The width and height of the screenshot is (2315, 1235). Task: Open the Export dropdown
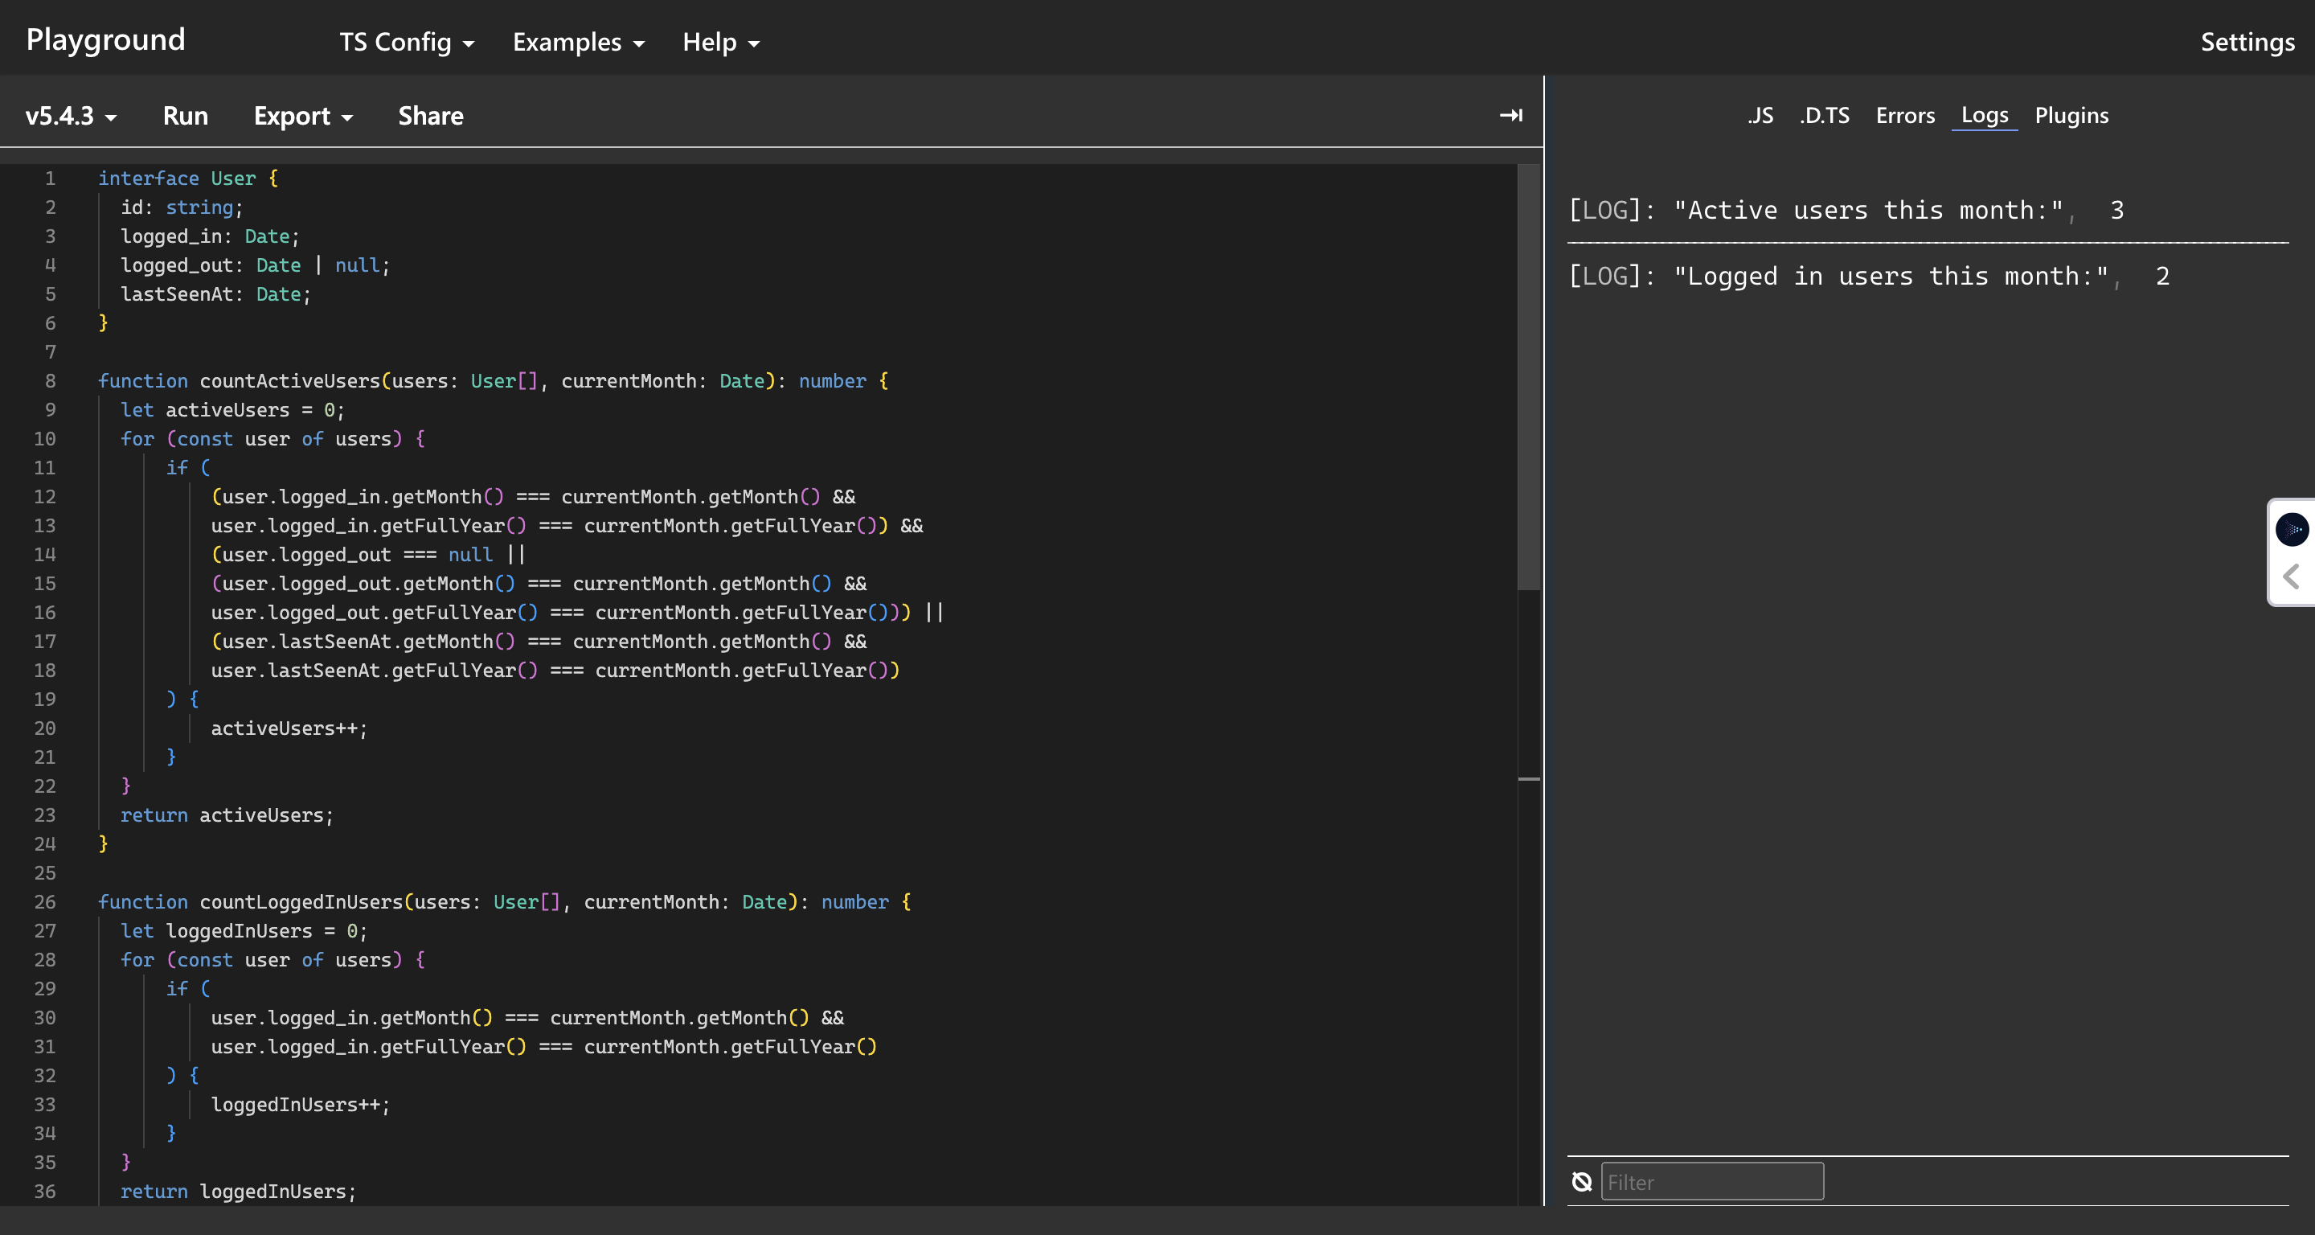point(303,116)
